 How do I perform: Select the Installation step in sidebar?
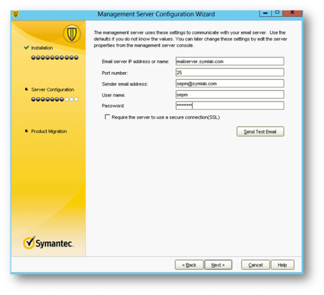(x=42, y=48)
